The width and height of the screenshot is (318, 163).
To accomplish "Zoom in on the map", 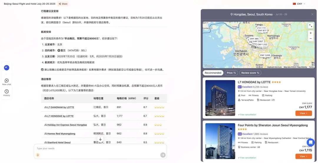I will 311,33.
